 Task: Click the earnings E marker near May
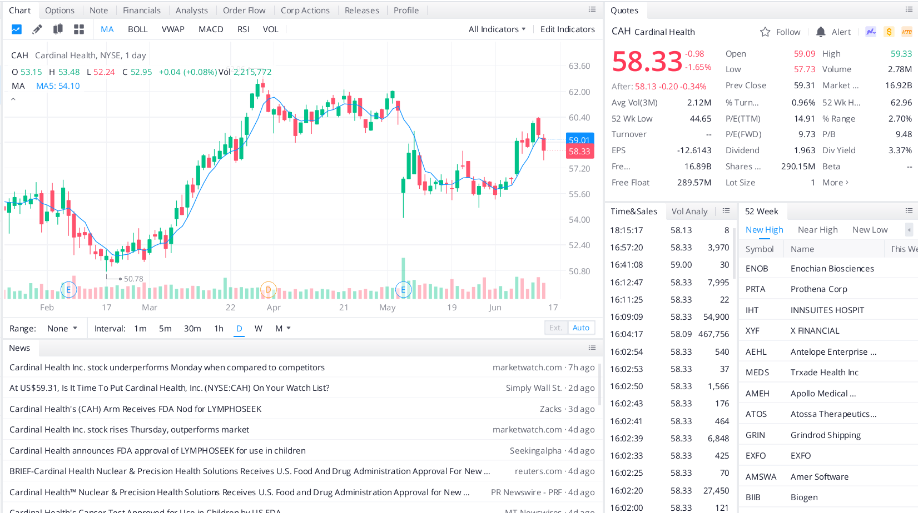tap(403, 290)
